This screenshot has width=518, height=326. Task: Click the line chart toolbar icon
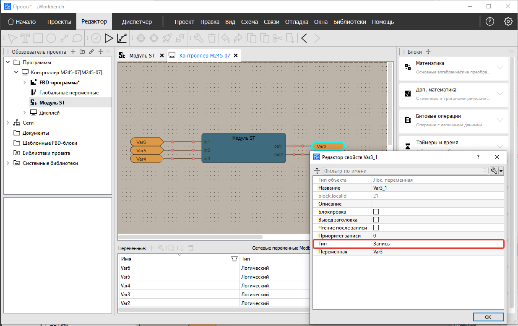(122, 39)
